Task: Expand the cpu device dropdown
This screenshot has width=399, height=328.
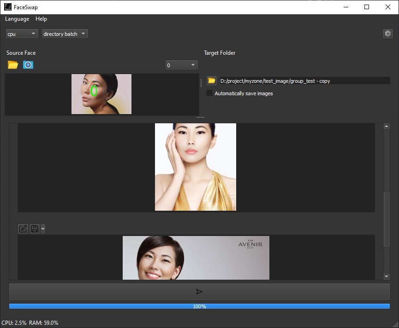Action: pos(22,34)
